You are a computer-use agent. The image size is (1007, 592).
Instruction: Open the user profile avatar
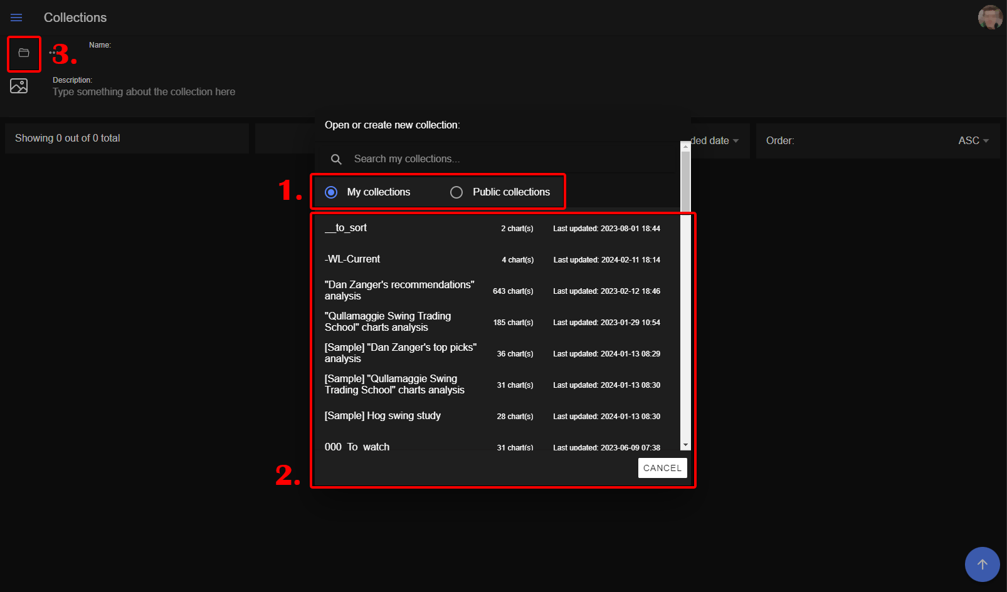click(x=990, y=18)
